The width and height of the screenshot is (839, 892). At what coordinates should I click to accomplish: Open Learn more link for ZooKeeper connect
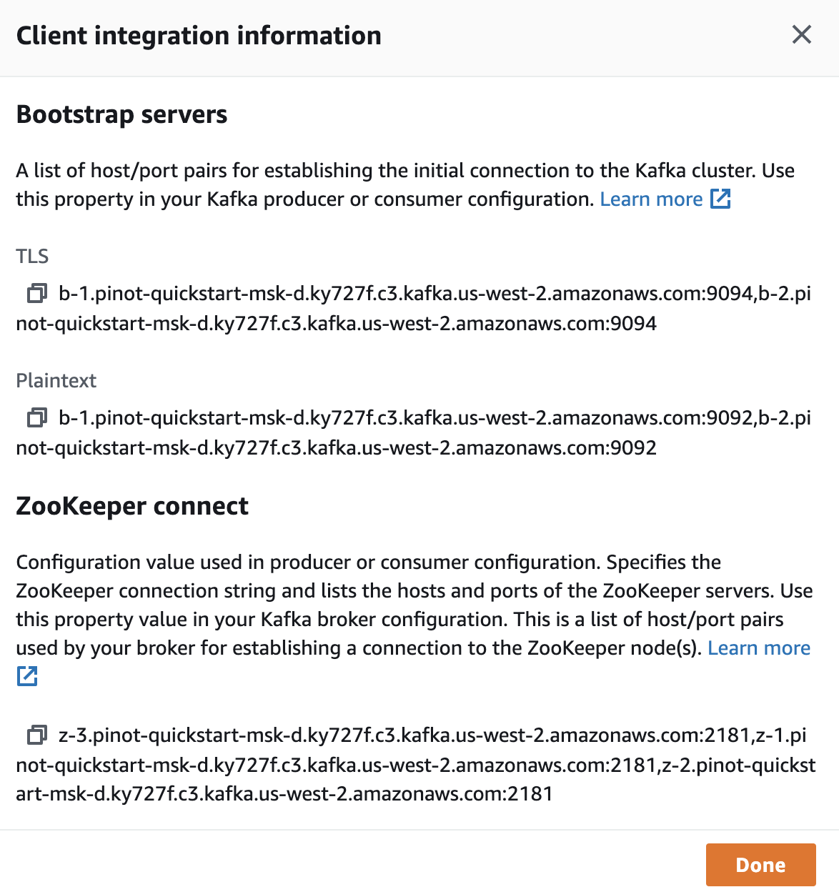(758, 648)
